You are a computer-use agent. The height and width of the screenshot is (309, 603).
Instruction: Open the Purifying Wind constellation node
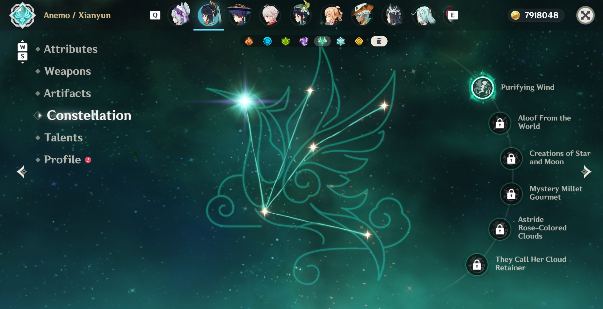click(x=483, y=88)
